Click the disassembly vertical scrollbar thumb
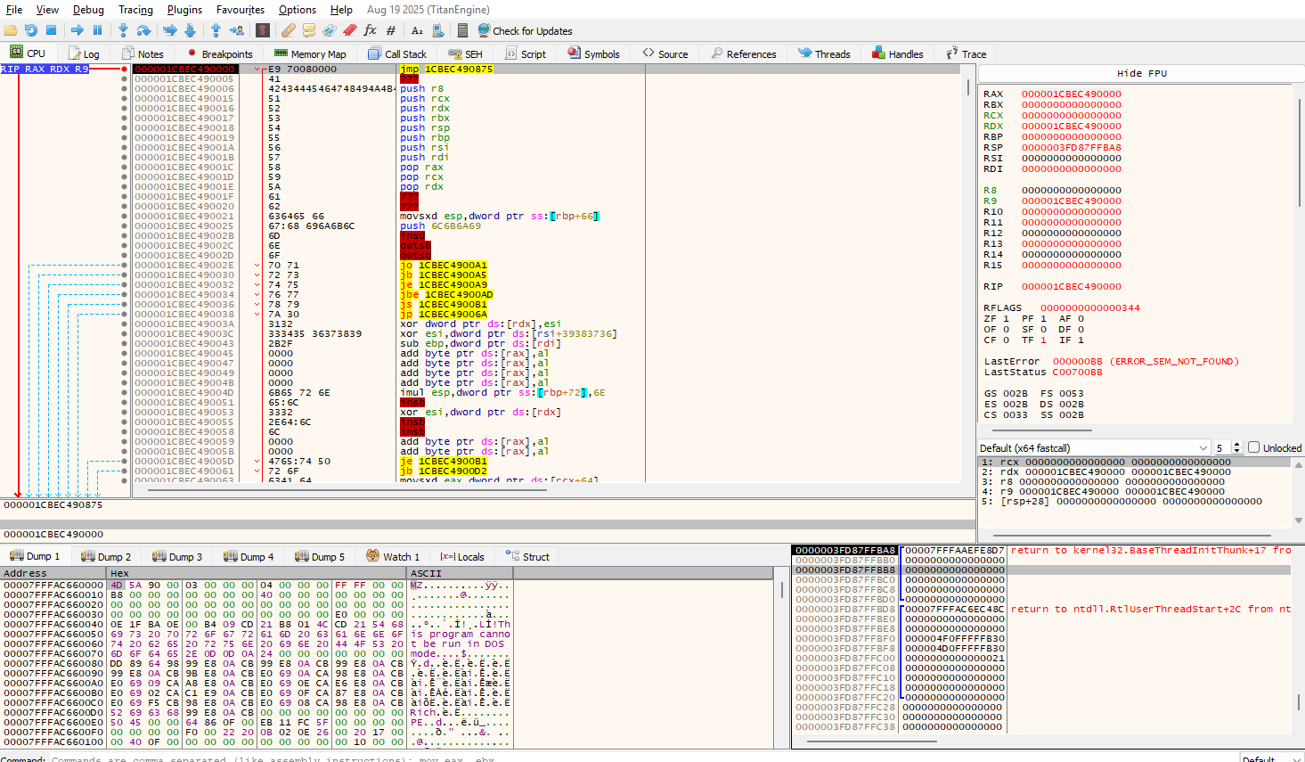 [x=969, y=86]
